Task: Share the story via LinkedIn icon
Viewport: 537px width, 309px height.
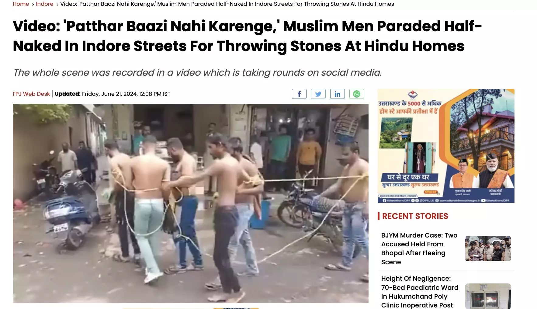Action: (x=337, y=94)
